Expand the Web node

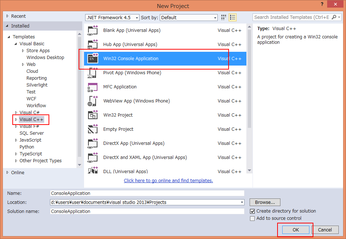pos(23,64)
